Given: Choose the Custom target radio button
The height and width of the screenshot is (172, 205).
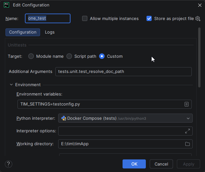Looking at the screenshot, I should [102, 56].
